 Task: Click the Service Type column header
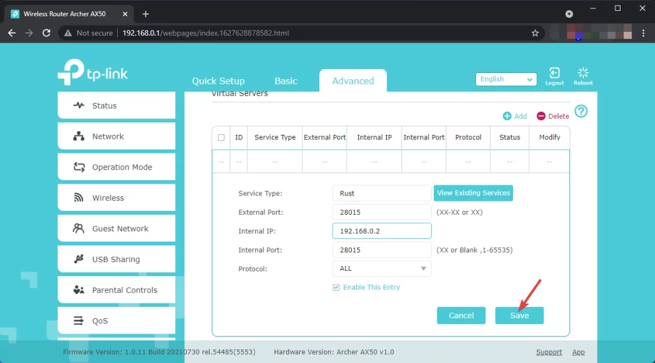pos(275,137)
